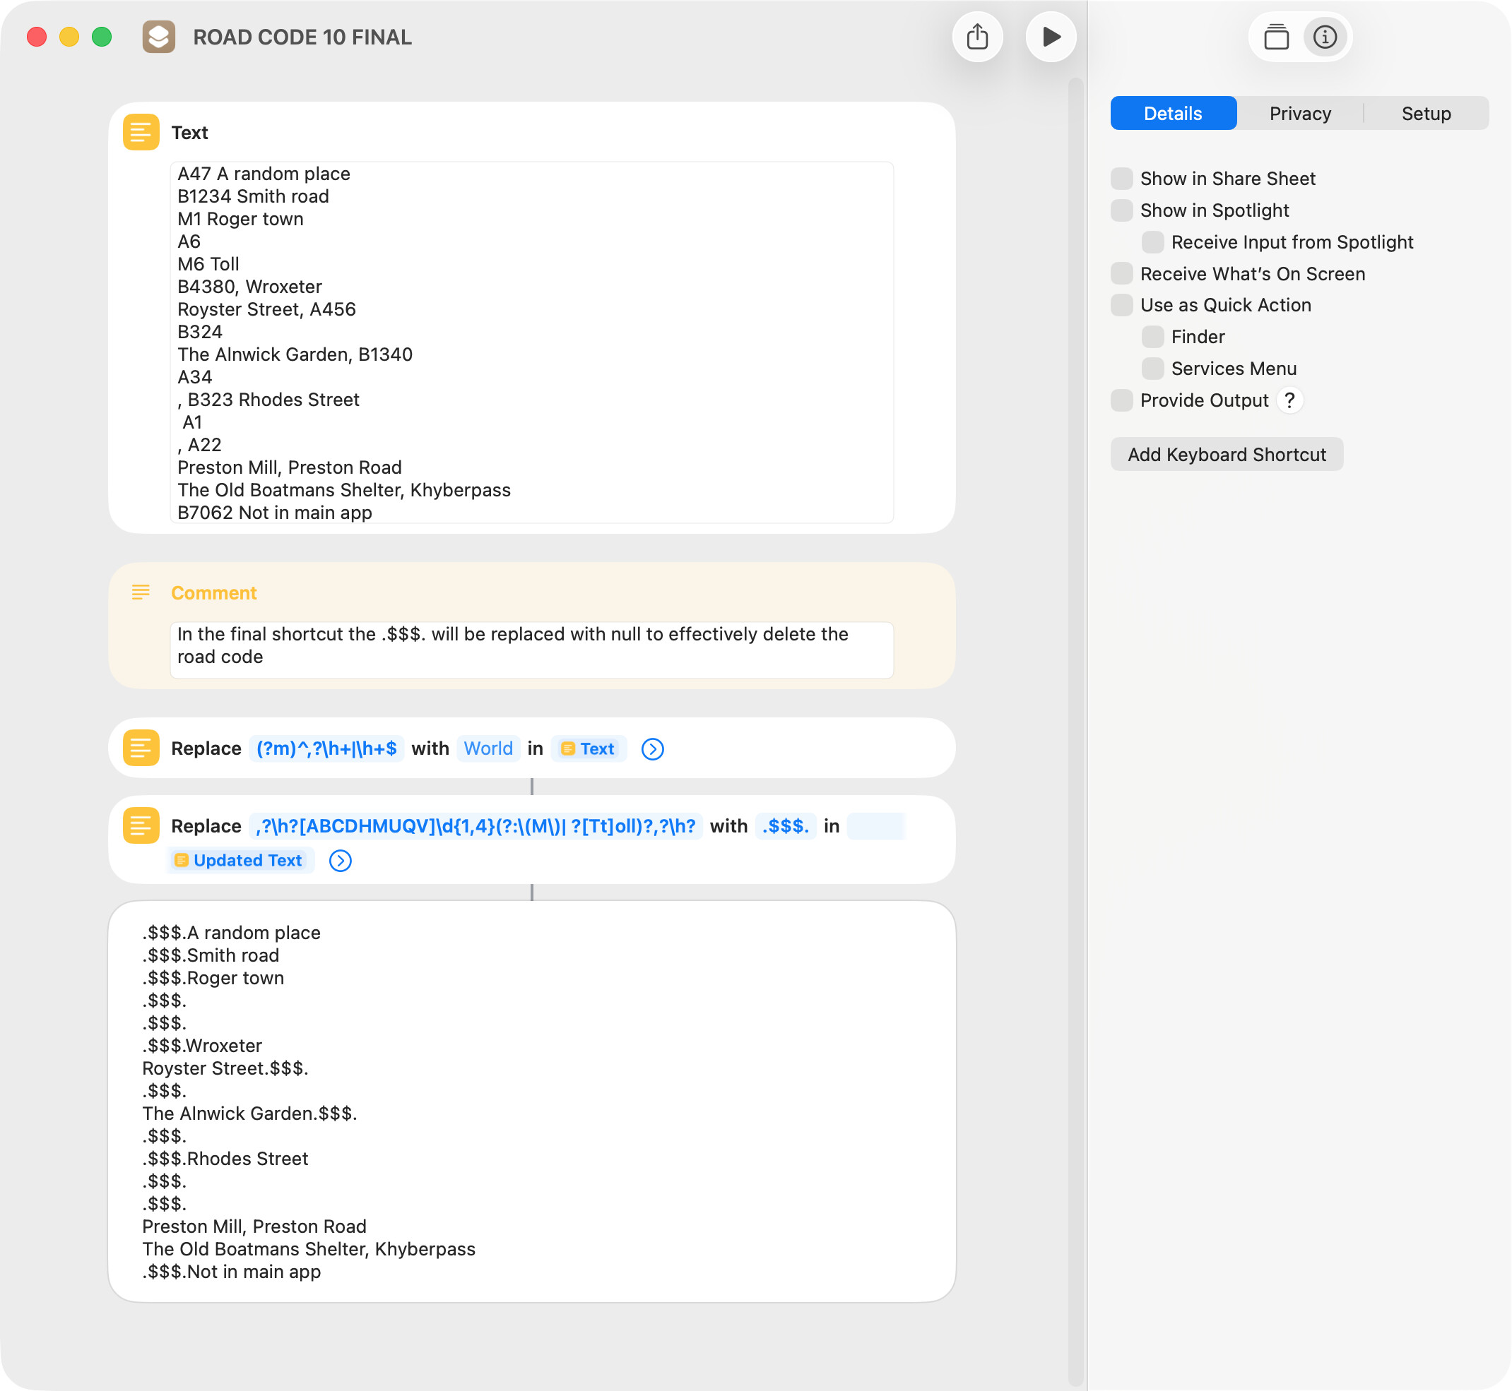Toggle Show in Spotlight checkbox
Image resolution: width=1512 pixels, height=1391 pixels.
click(x=1122, y=210)
